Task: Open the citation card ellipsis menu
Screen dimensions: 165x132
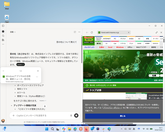Action: coord(37,77)
